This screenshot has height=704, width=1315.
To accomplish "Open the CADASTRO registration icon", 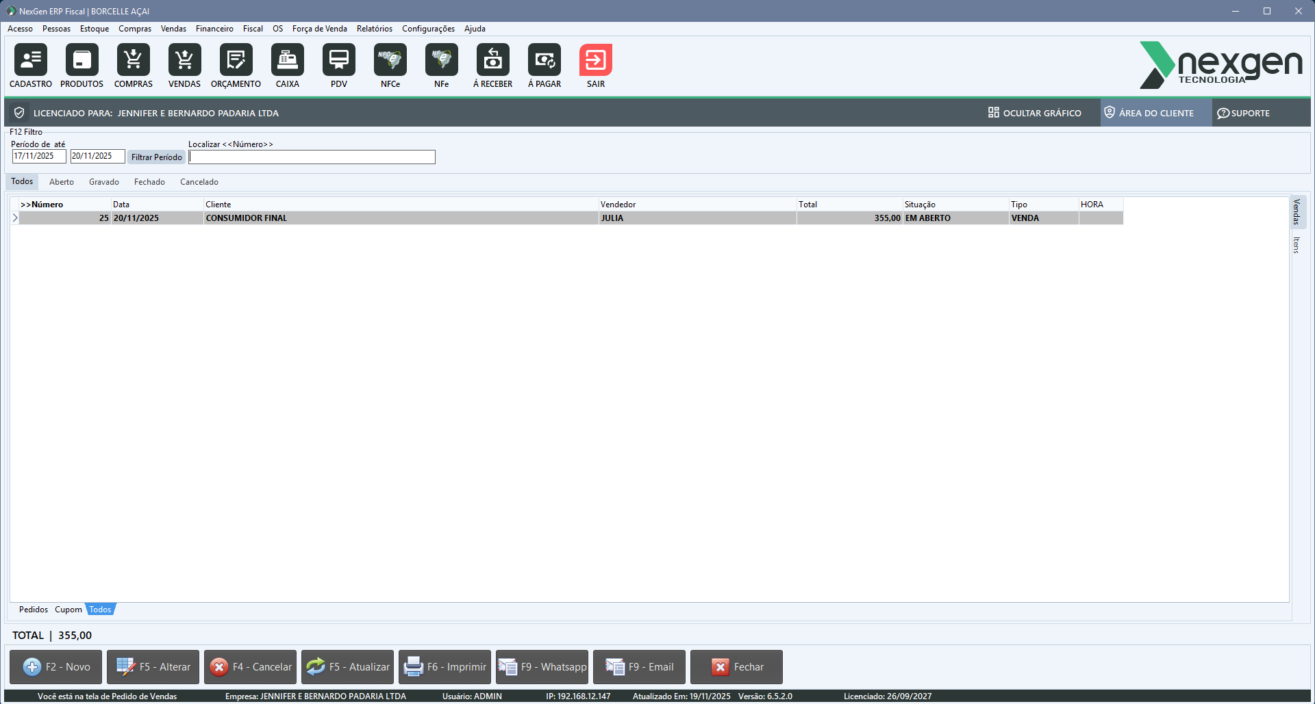I will [31, 60].
